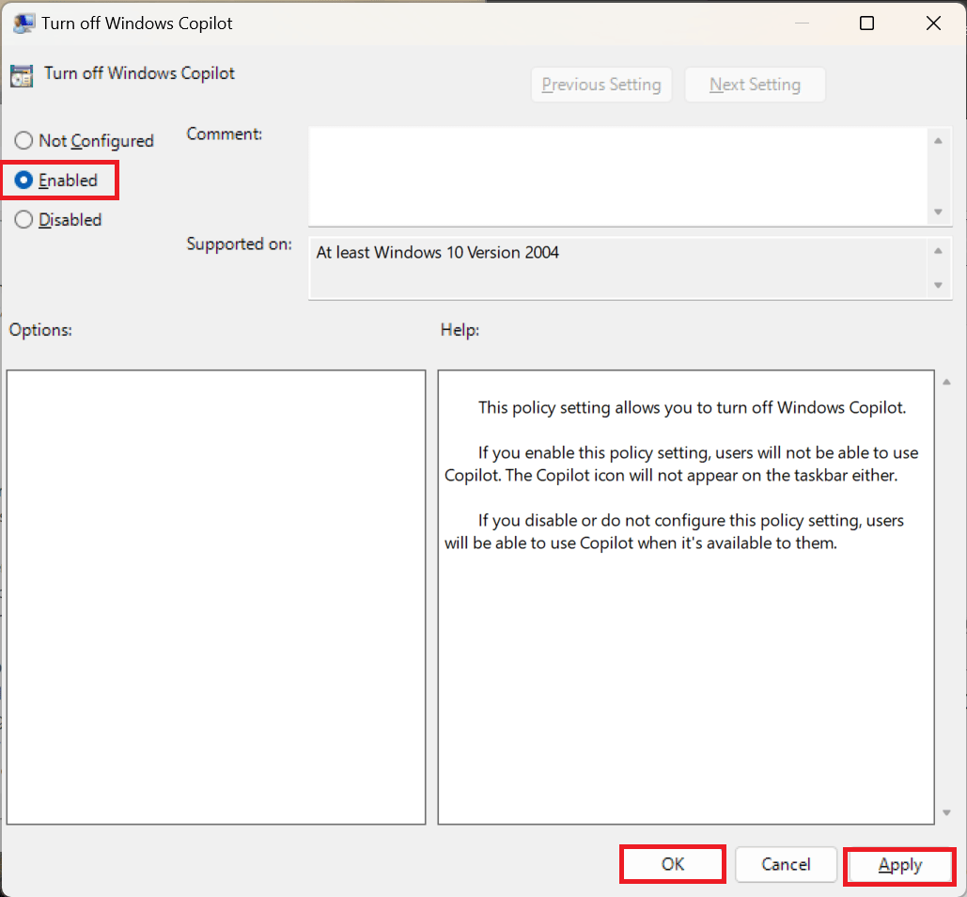Click the policy icon in the title bar
967x897 pixels.
point(24,24)
